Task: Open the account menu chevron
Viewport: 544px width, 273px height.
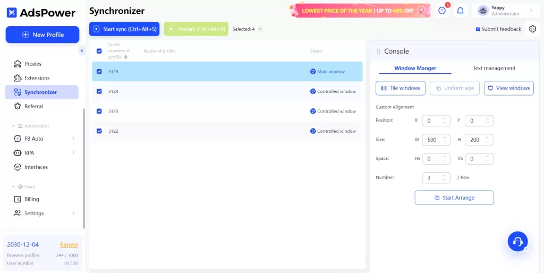Action: point(531,11)
